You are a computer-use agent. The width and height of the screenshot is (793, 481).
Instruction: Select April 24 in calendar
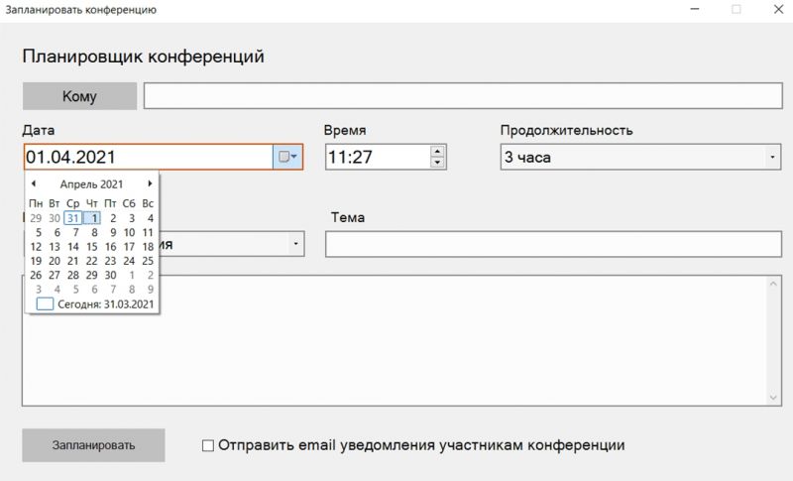(x=129, y=261)
